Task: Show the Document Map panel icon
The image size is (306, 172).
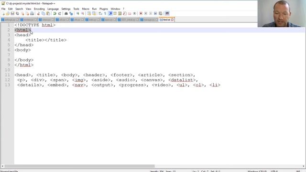Action: pos(120,13)
